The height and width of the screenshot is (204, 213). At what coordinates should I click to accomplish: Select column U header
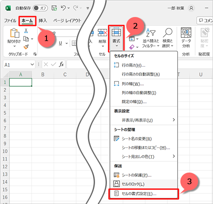tap(201, 74)
